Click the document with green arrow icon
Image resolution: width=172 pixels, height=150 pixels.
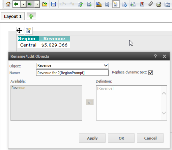(89, 4)
